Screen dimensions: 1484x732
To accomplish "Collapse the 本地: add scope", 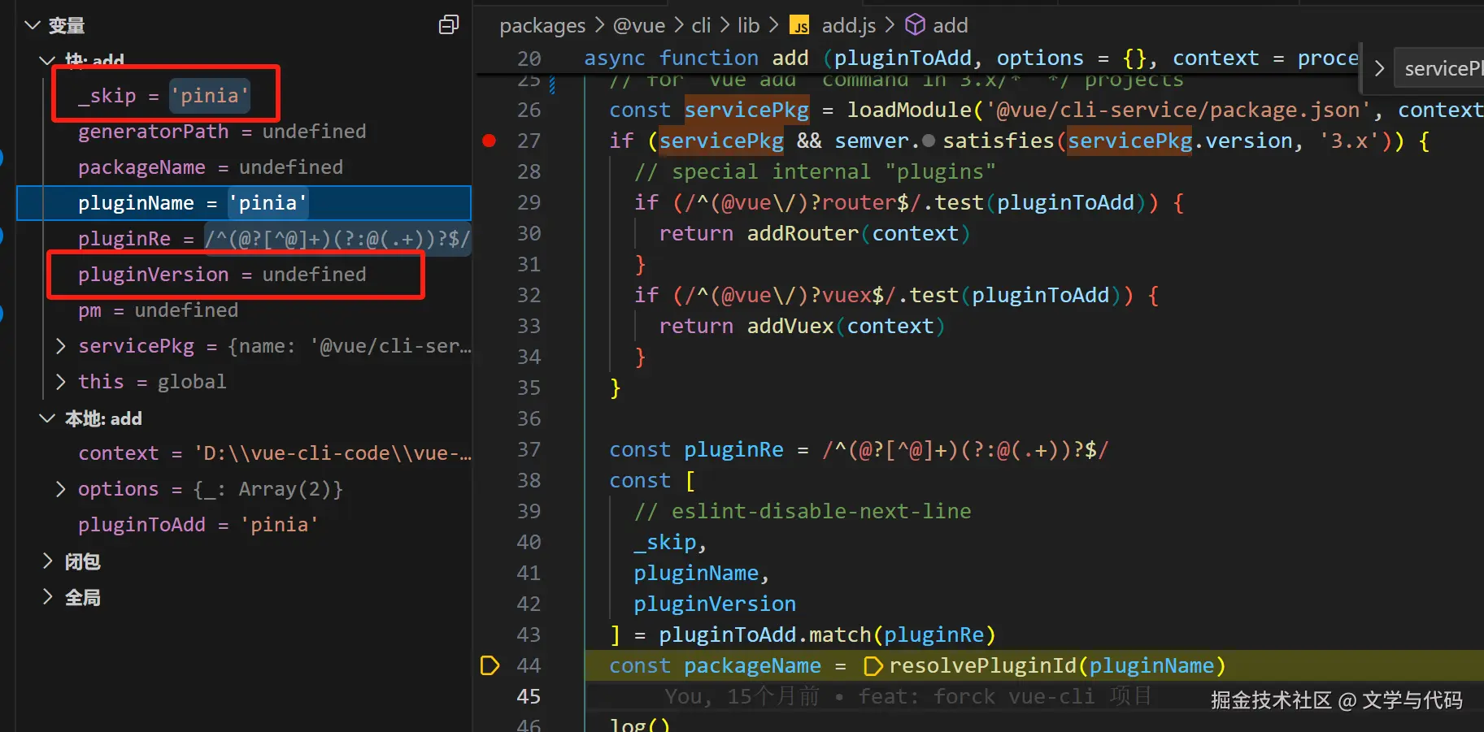I will (x=47, y=418).
